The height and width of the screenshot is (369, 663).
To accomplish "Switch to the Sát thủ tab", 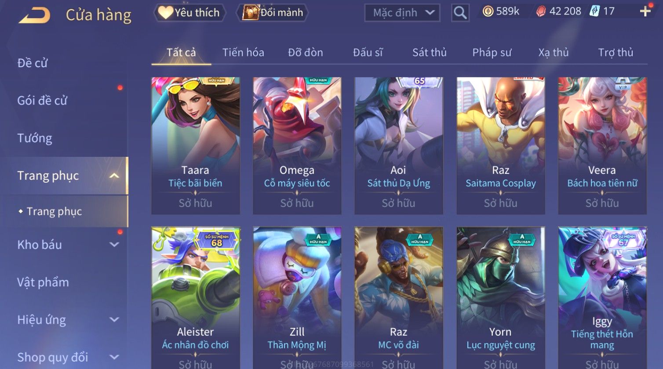I will [429, 53].
